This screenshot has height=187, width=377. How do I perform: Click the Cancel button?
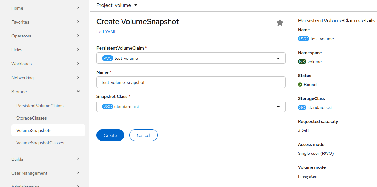click(x=143, y=135)
